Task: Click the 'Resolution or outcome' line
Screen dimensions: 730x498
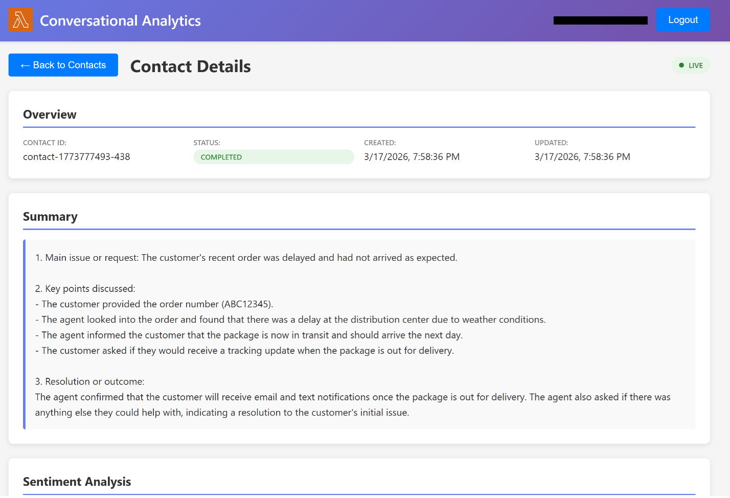Action: click(90, 382)
